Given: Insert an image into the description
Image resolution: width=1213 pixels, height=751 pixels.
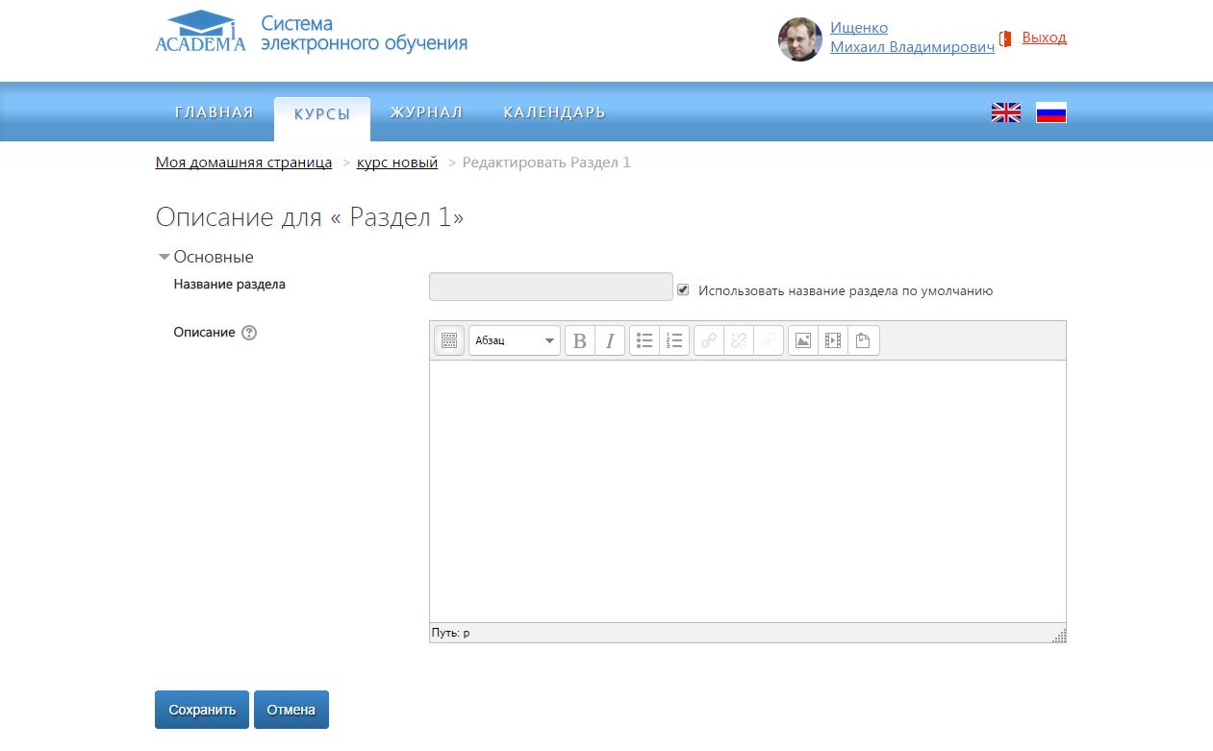Looking at the screenshot, I should point(803,340).
